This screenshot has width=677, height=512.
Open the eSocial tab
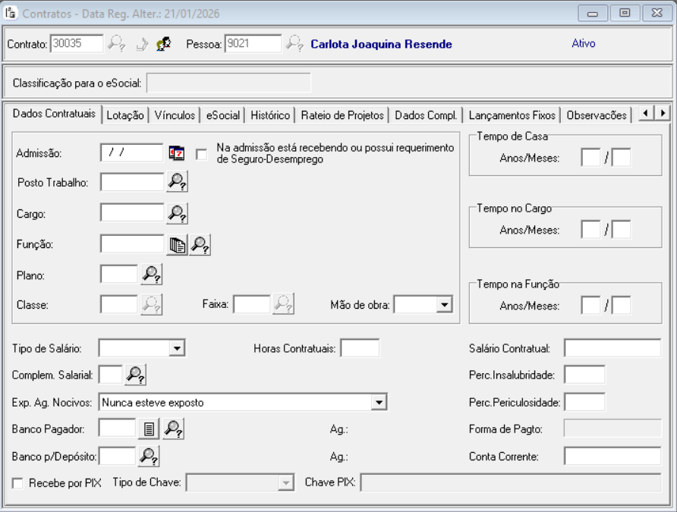point(222,115)
